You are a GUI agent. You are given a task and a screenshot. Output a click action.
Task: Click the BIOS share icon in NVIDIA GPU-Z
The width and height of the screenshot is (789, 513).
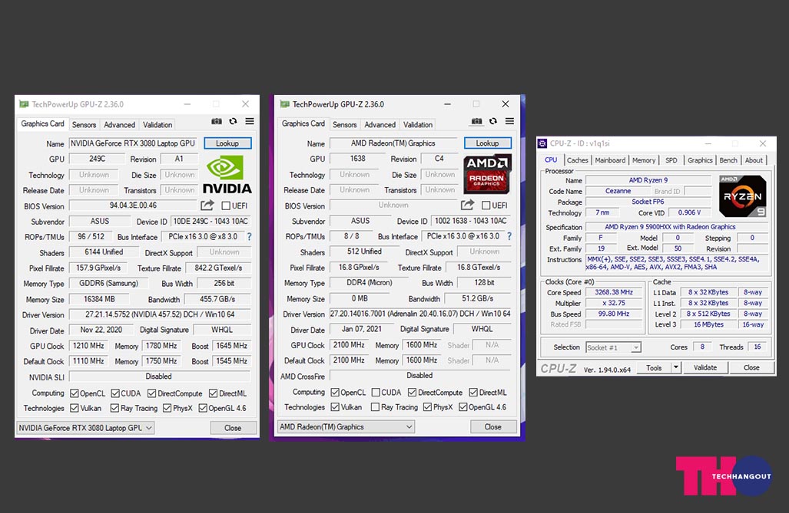pos(207,205)
